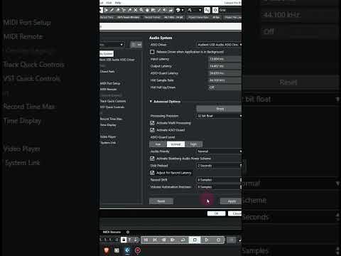Image resolution: width=341 pixels, height=256 pixels.
Task: Click the Apply button
Action: pos(231,201)
